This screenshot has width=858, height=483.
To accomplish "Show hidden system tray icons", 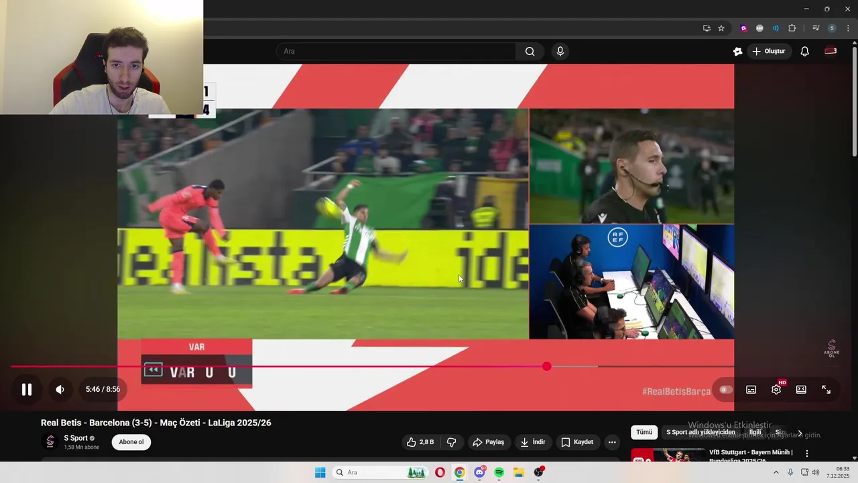I will pyautogui.click(x=776, y=472).
